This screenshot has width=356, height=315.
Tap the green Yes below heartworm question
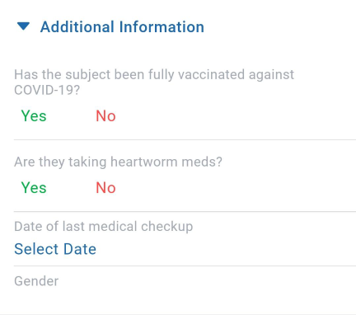click(x=34, y=188)
